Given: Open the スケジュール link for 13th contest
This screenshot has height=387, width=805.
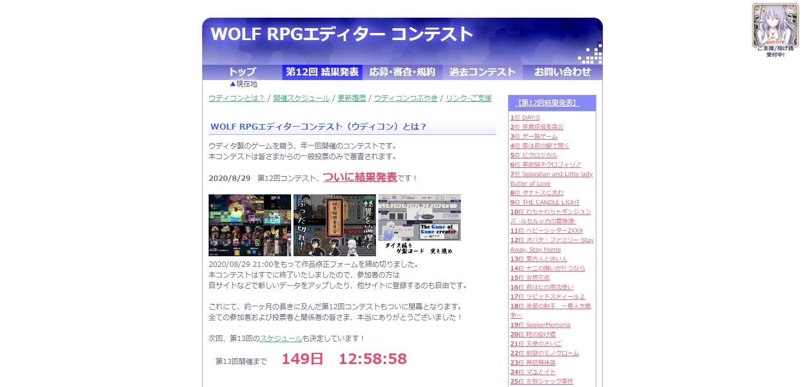Looking at the screenshot, I should (281, 339).
